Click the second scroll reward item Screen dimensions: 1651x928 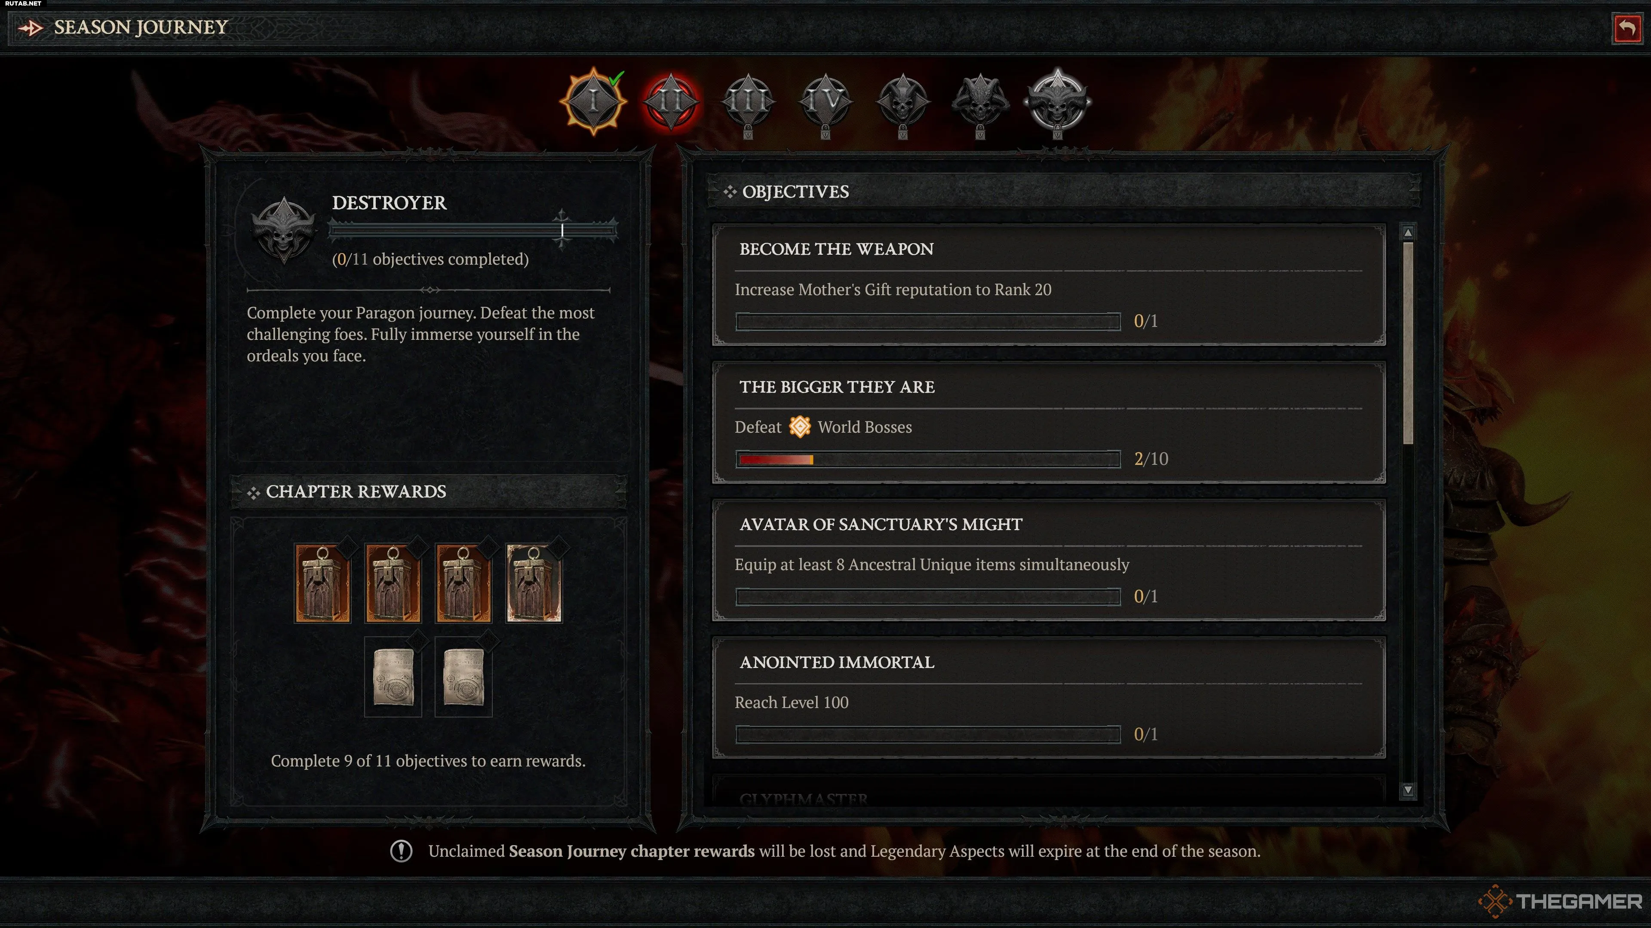[463, 676]
